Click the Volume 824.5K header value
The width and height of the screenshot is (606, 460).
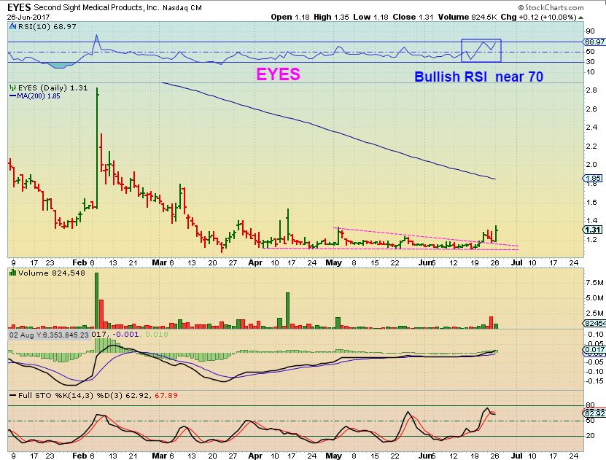coord(467,17)
